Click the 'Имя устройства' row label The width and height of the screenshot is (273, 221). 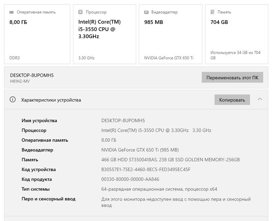pyautogui.click(x=39, y=120)
